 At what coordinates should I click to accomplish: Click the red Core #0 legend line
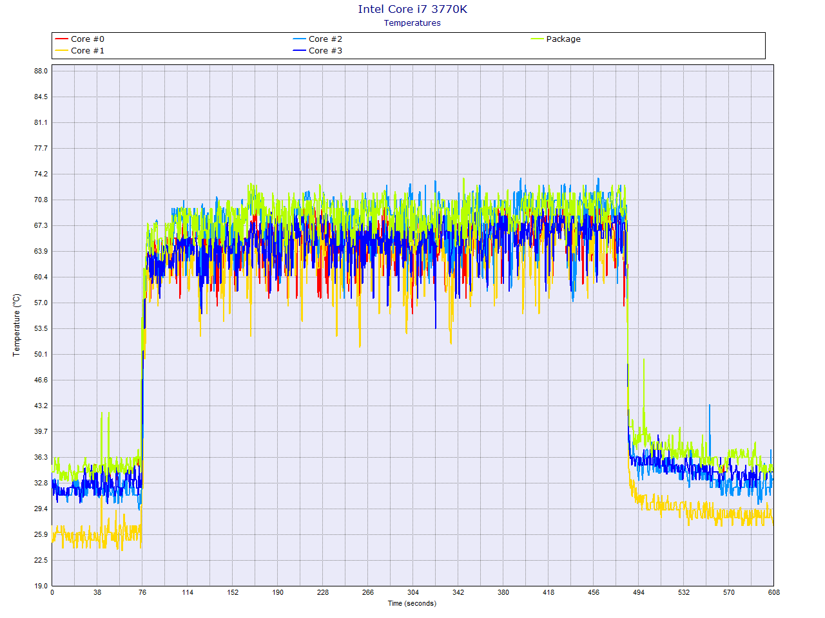click(61, 39)
